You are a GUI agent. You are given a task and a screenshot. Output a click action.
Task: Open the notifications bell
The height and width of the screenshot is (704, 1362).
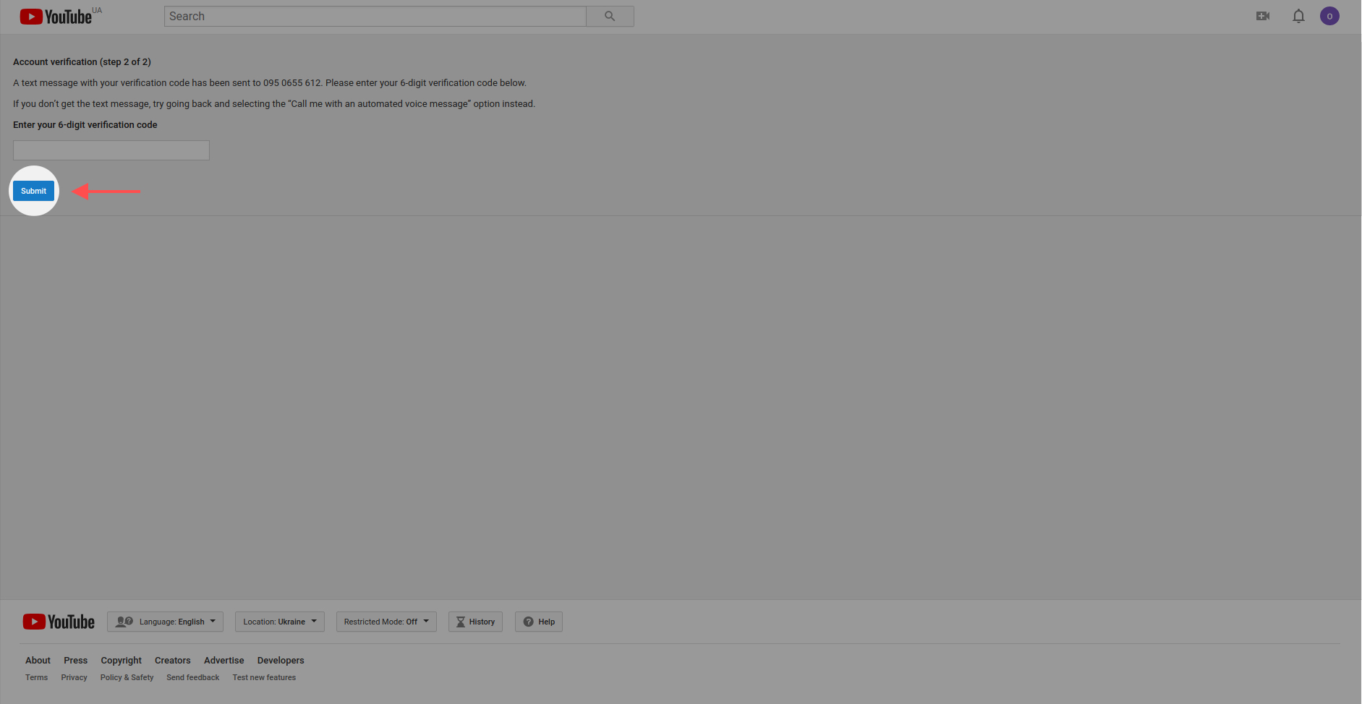[1298, 16]
